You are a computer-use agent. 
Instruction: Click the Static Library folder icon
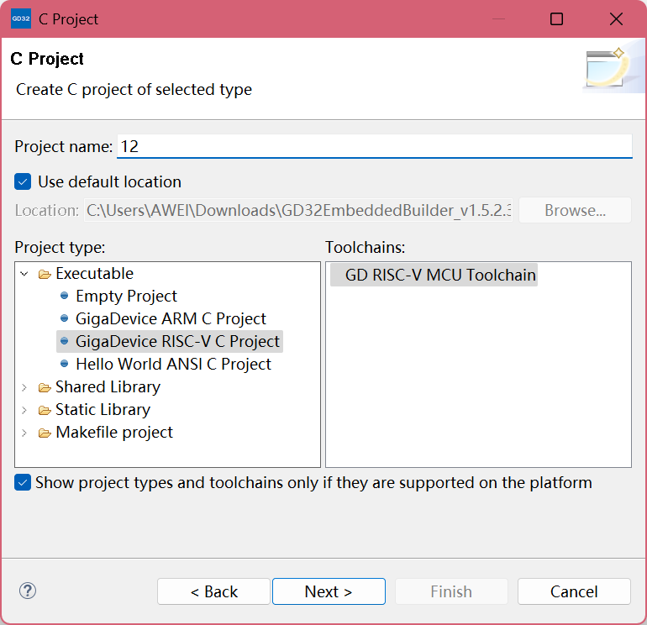(x=45, y=410)
